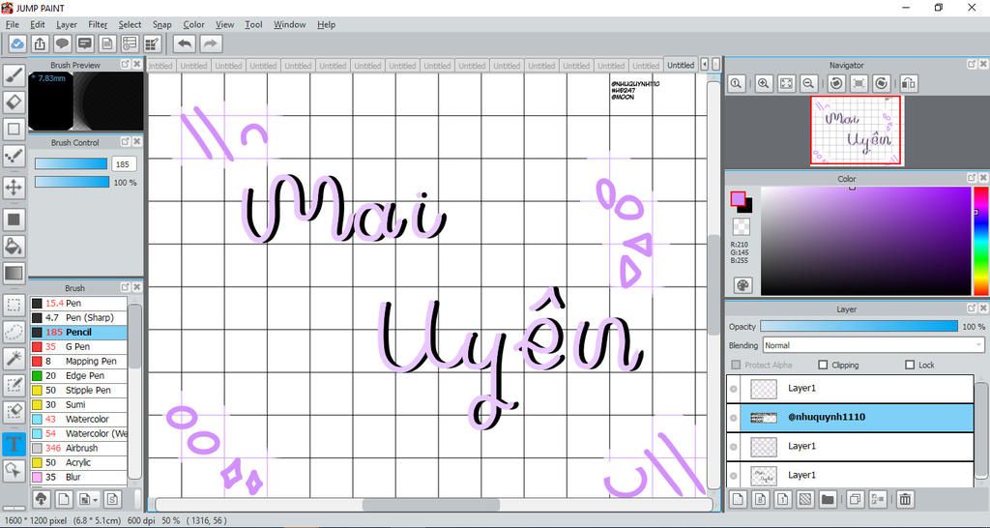
Task: Click the canvas horizontal scrollbar
Action: [x=431, y=505]
